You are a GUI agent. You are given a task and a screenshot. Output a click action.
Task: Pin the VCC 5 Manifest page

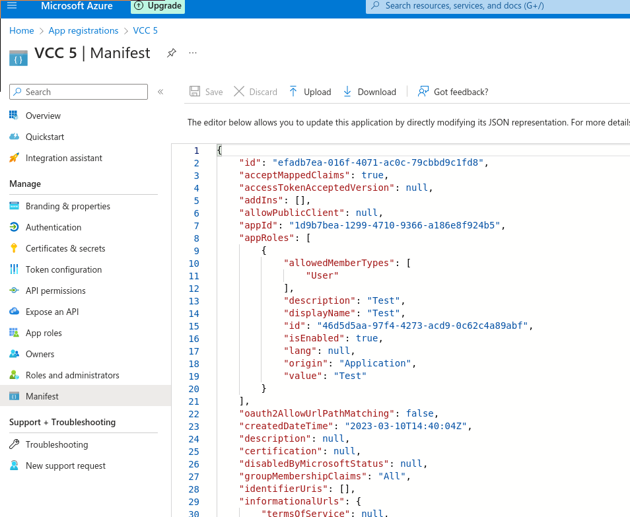point(172,53)
